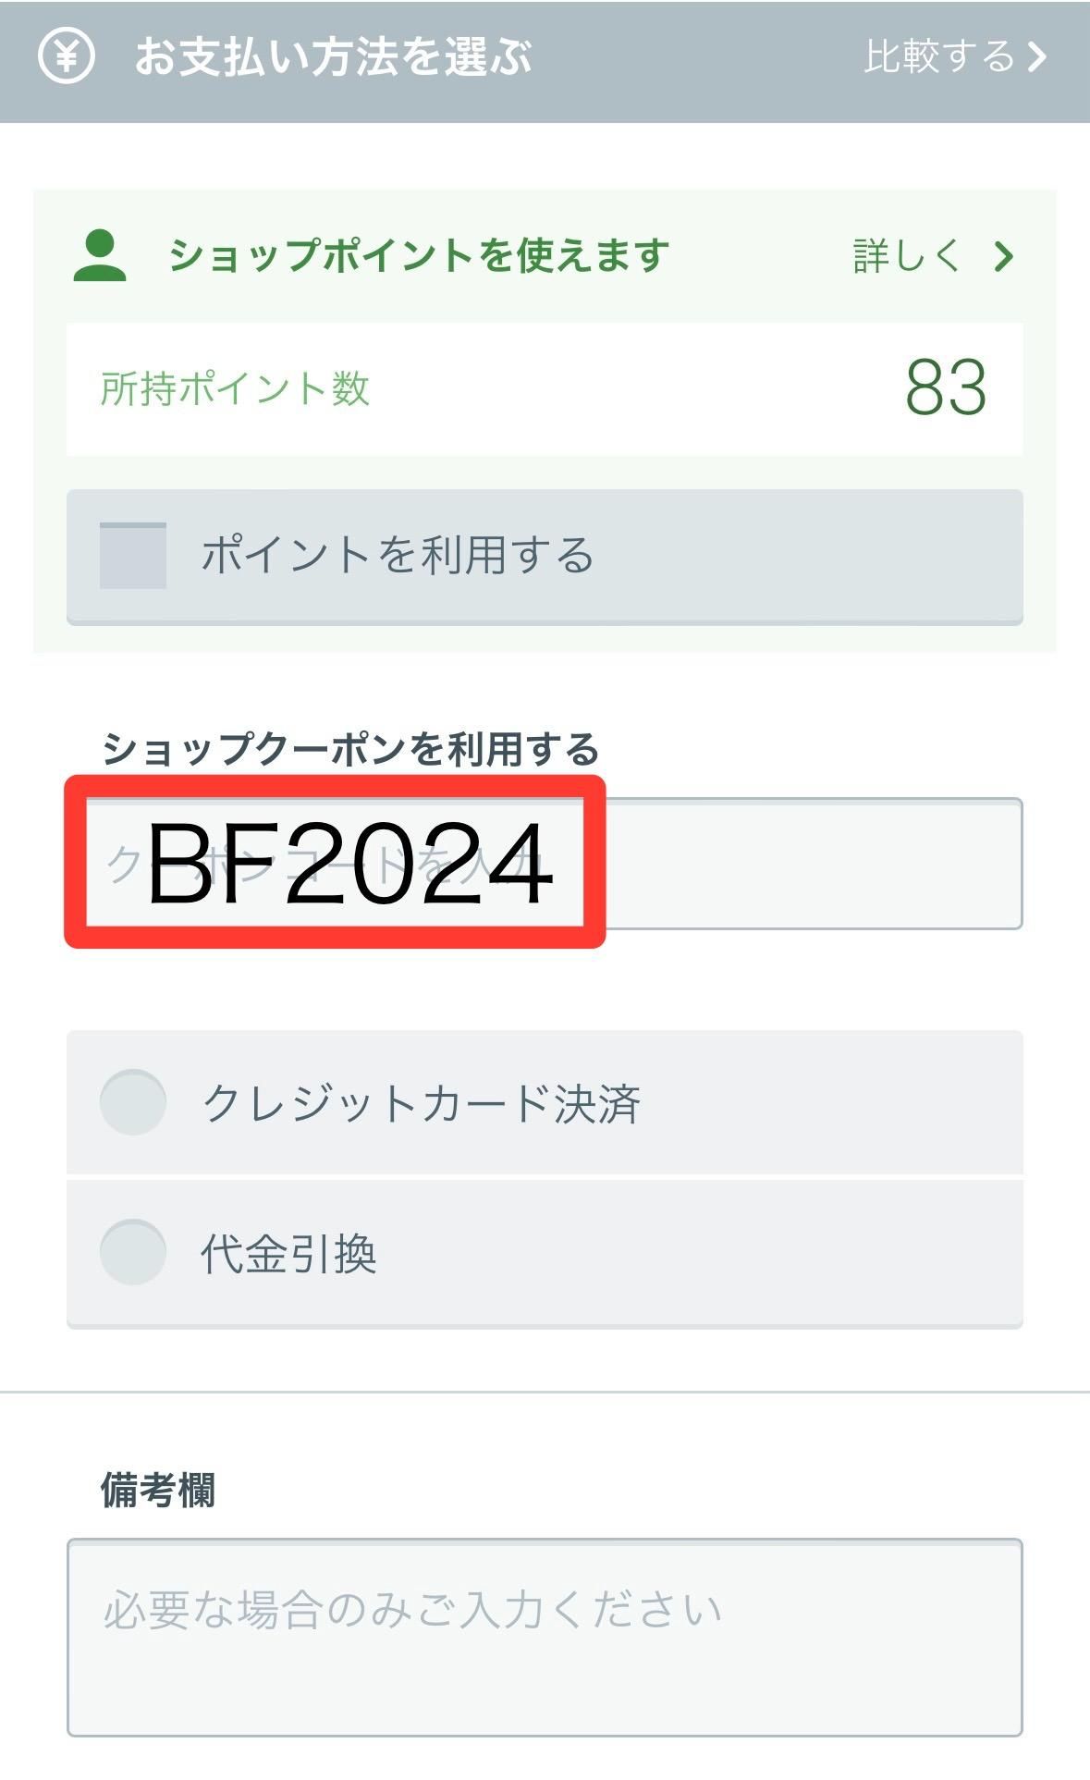Focus the coupon code input field
Viewport: 1090px width, 1780px height.
[x=545, y=864]
